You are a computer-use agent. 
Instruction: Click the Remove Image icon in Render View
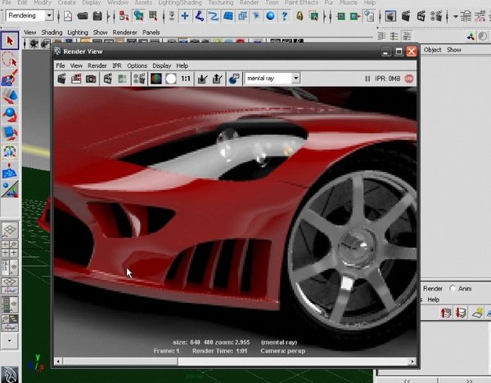pyautogui.click(x=217, y=79)
